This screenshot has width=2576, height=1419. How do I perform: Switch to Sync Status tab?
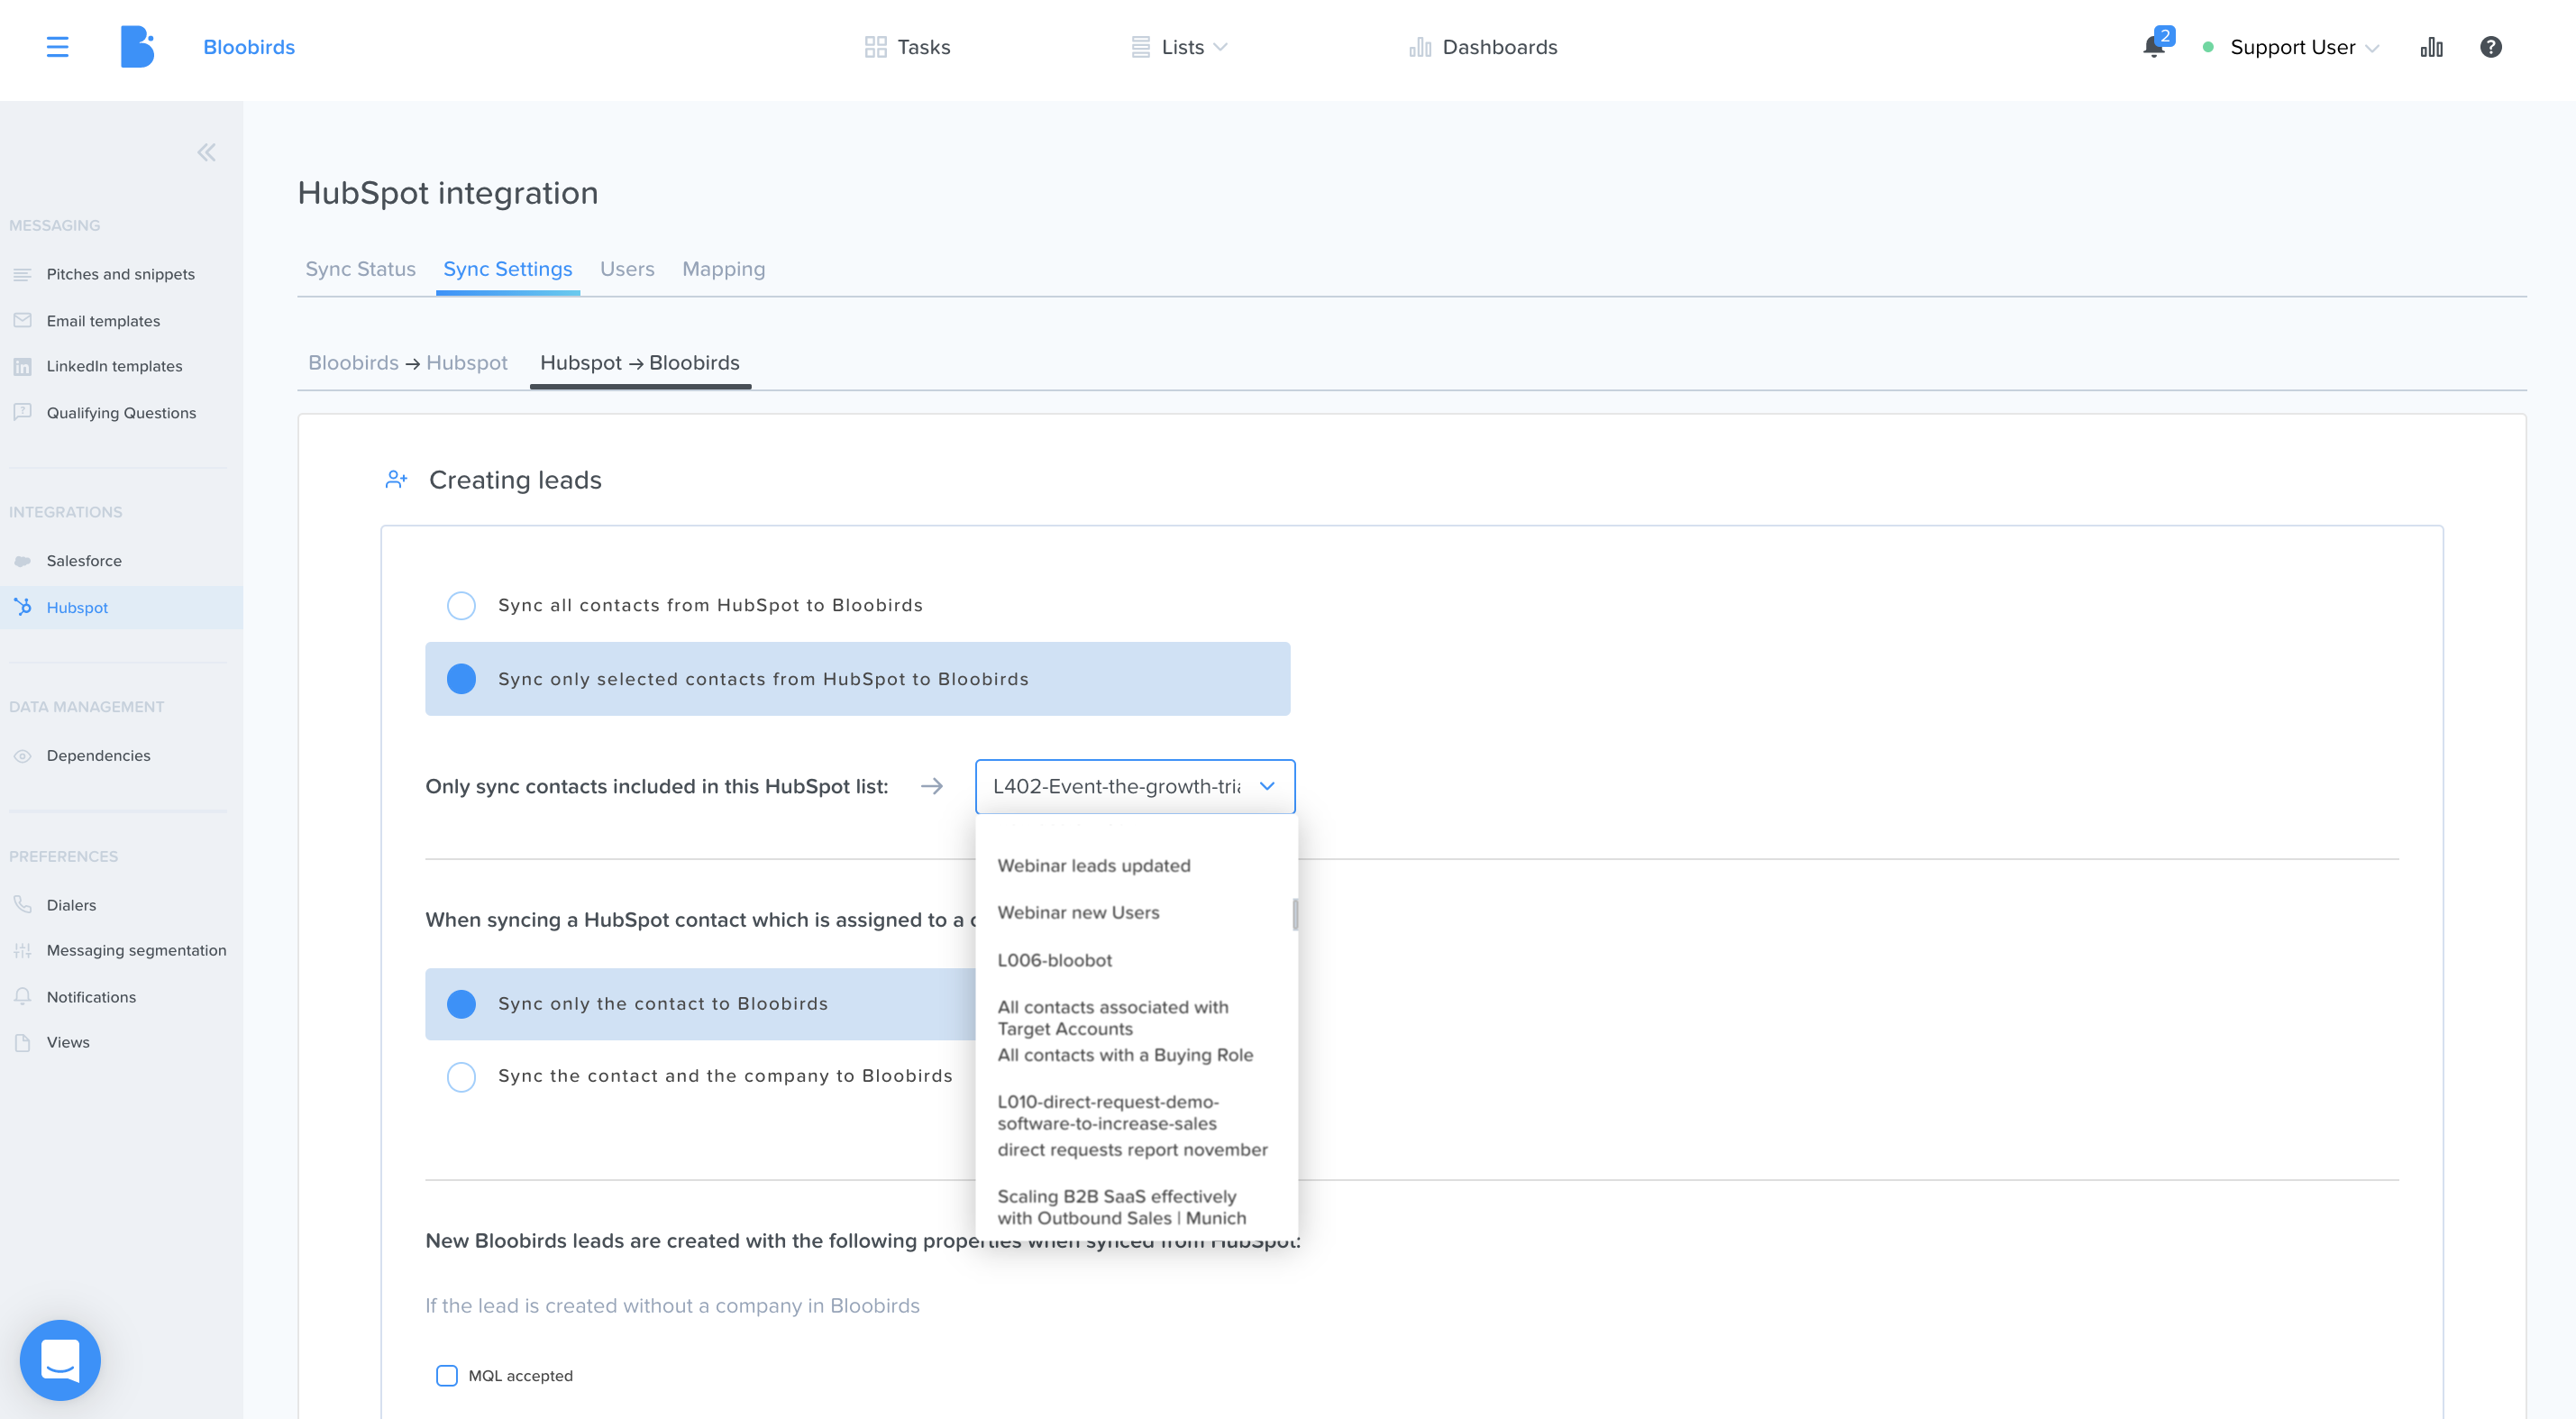coord(360,269)
